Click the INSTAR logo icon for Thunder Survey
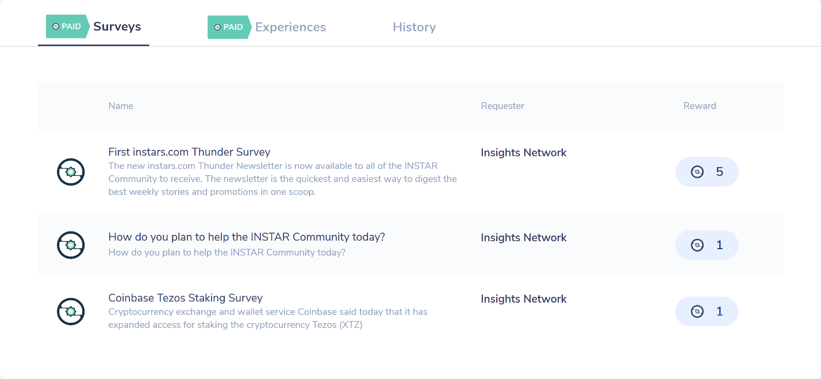The height and width of the screenshot is (379, 821). (x=71, y=172)
